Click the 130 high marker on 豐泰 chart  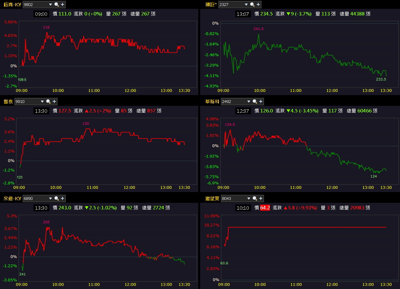coord(86,123)
